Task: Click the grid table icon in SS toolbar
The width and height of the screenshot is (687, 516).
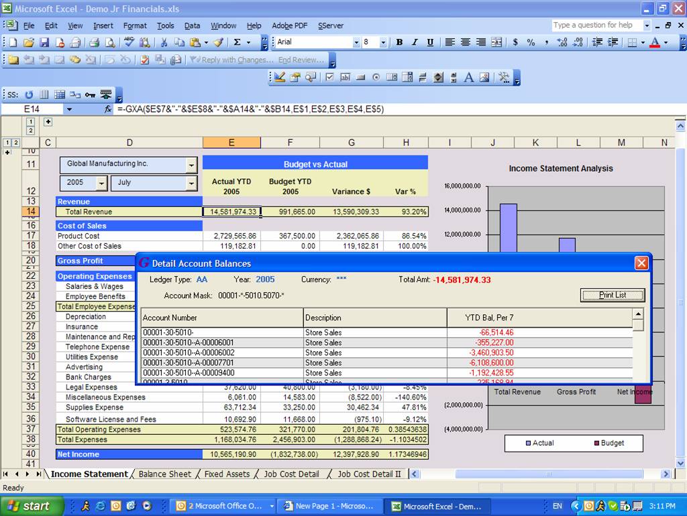Action: pyautogui.click(x=60, y=94)
